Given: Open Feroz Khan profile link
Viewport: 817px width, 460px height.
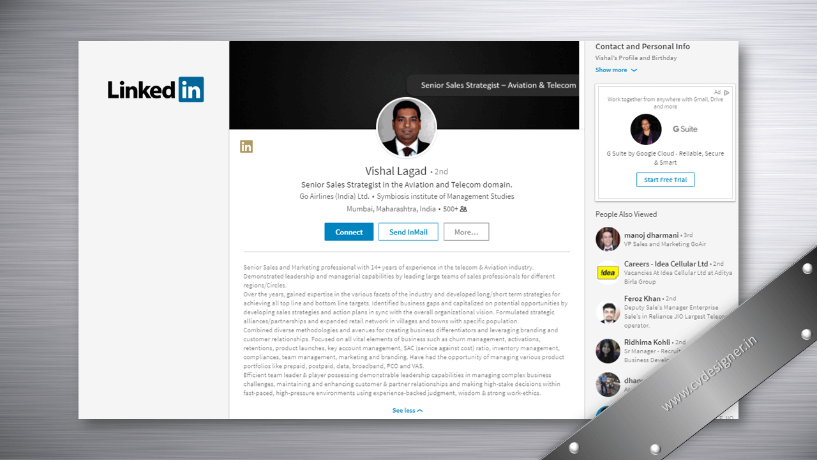Looking at the screenshot, I should point(642,298).
